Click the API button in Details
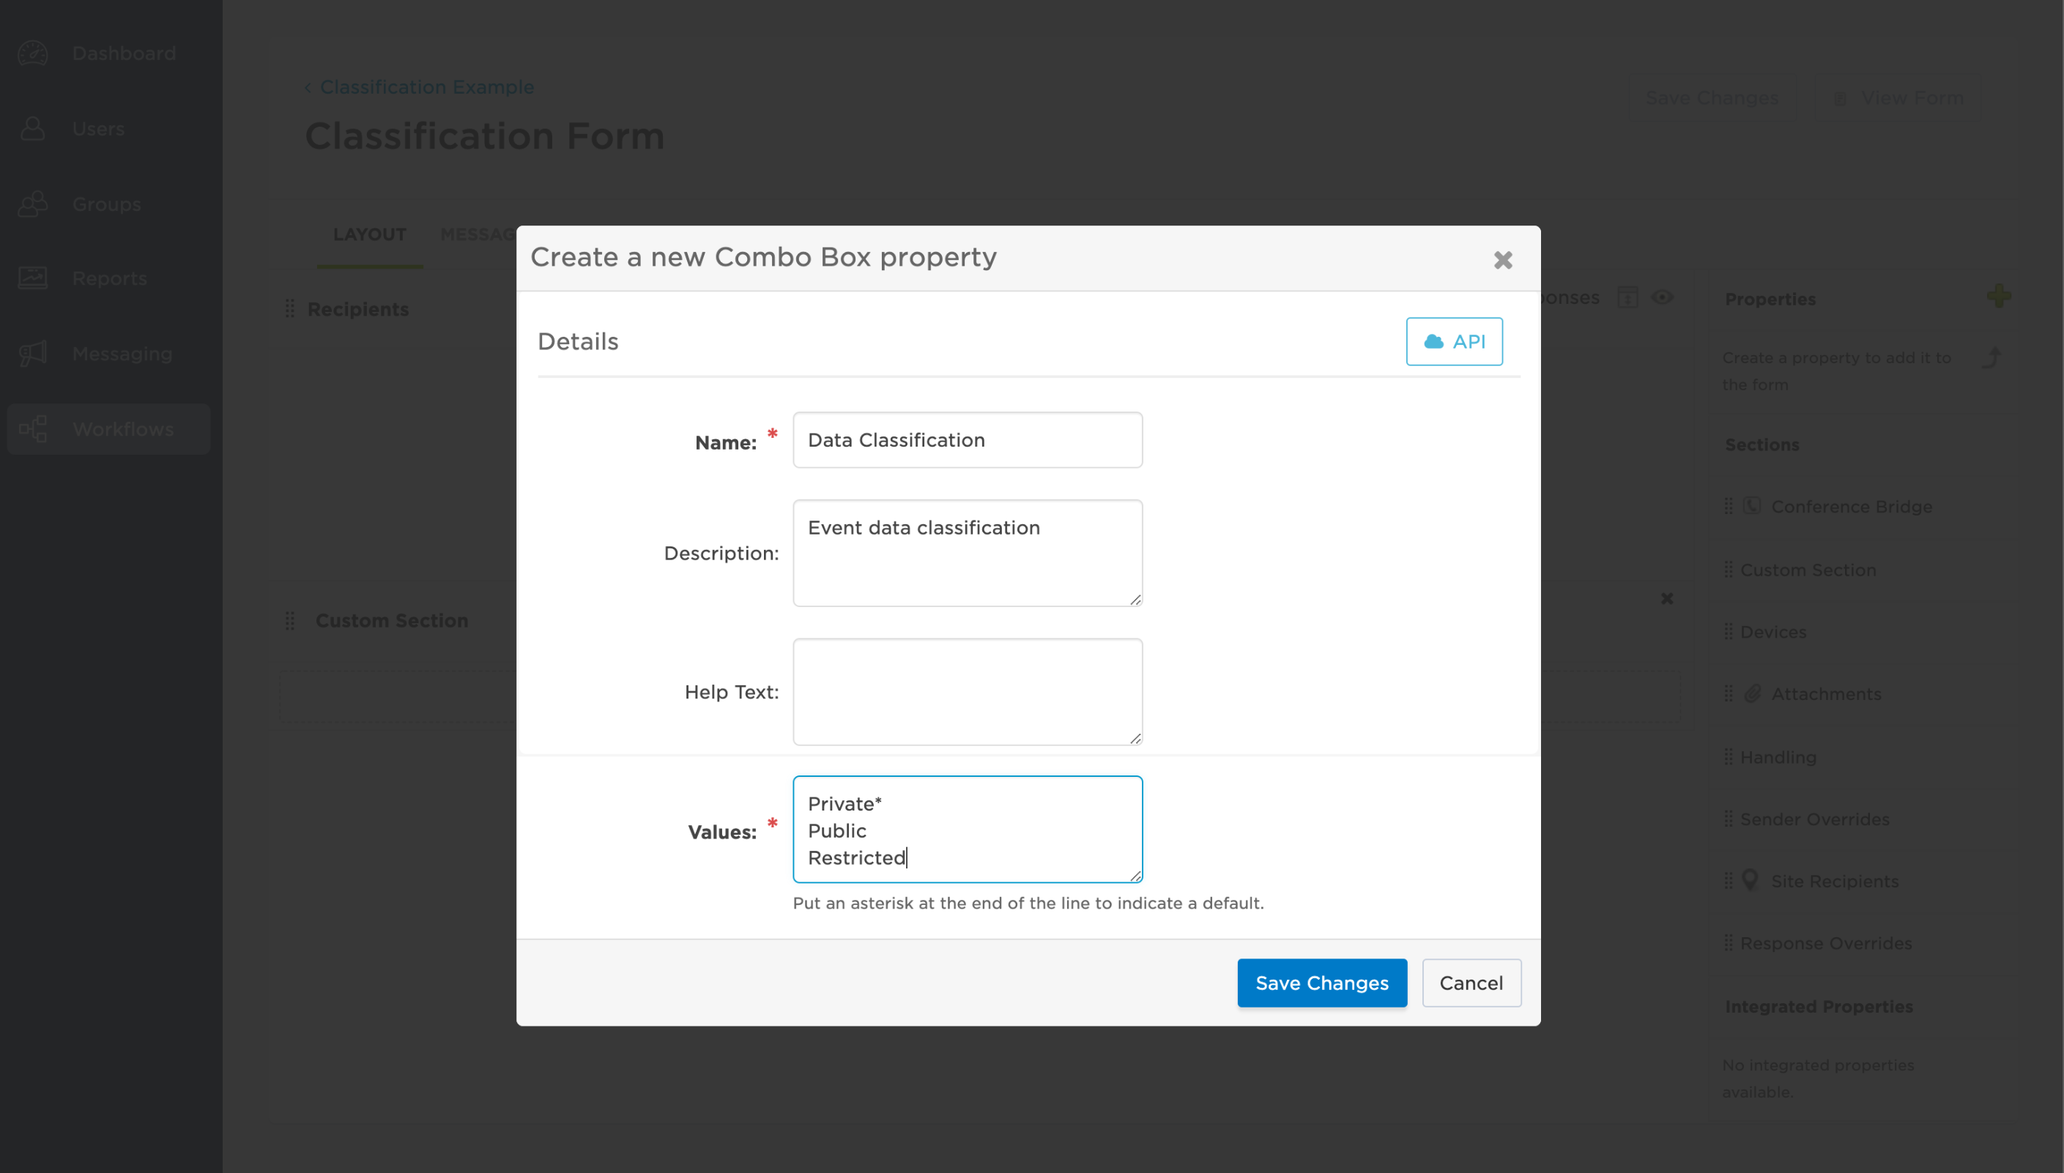2064x1173 pixels. tap(1454, 342)
